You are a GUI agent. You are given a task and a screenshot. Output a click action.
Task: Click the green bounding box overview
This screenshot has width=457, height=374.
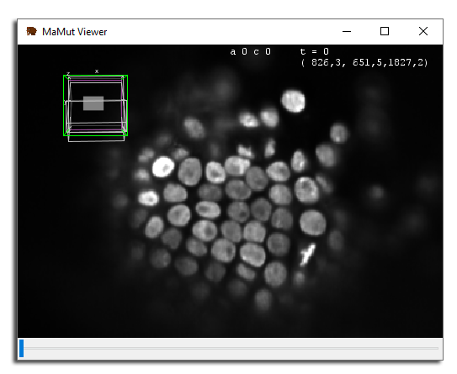(x=96, y=105)
